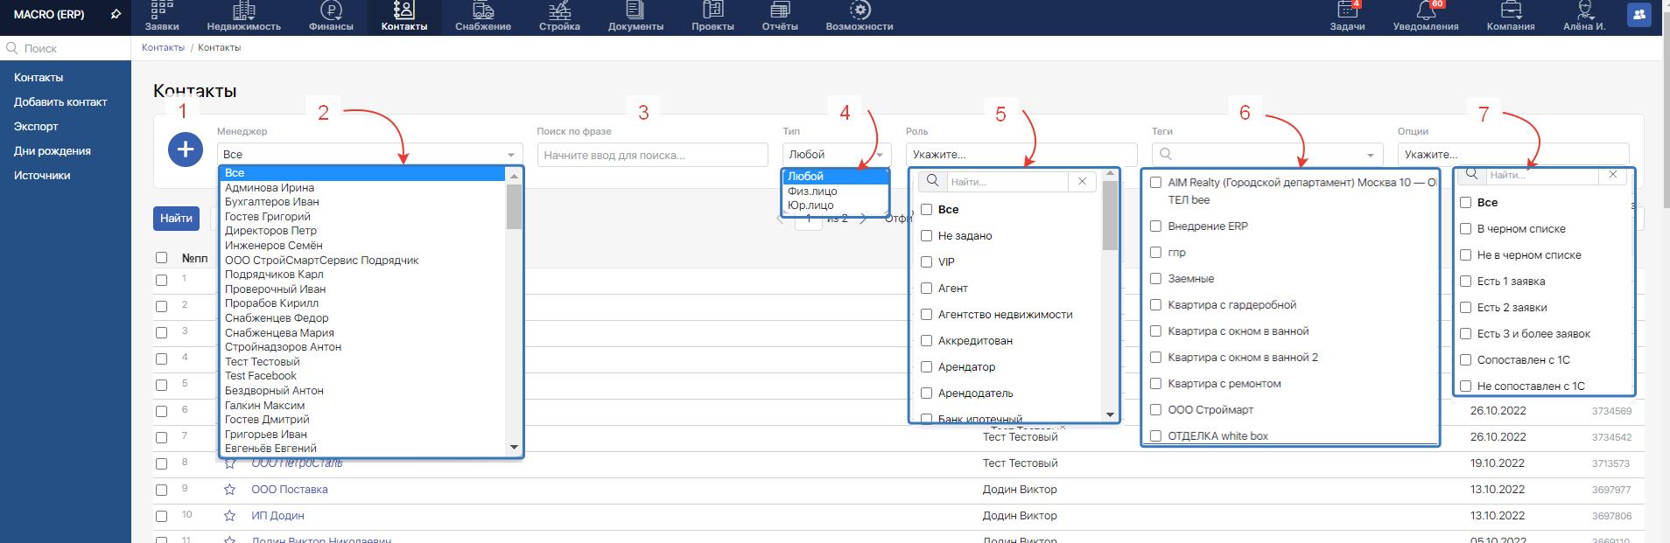Enable the В черном списке option
Image resolution: width=1670 pixels, height=543 pixels.
click(x=1465, y=228)
